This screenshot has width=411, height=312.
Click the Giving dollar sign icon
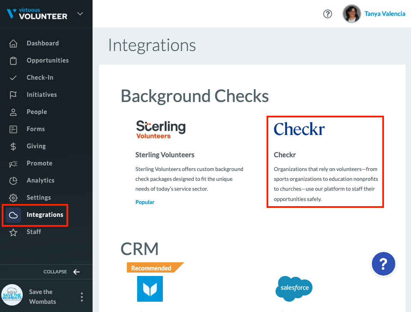[13, 146]
